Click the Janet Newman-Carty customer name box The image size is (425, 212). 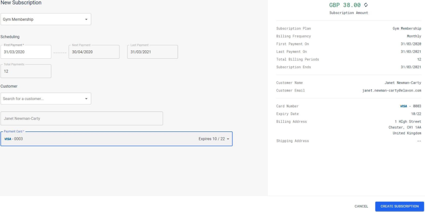tap(82, 118)
